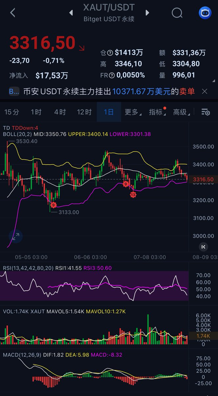Screen dimensions: 218x396
Task: Tap the DEA:5.98 value
Action: tap(77, 355)
